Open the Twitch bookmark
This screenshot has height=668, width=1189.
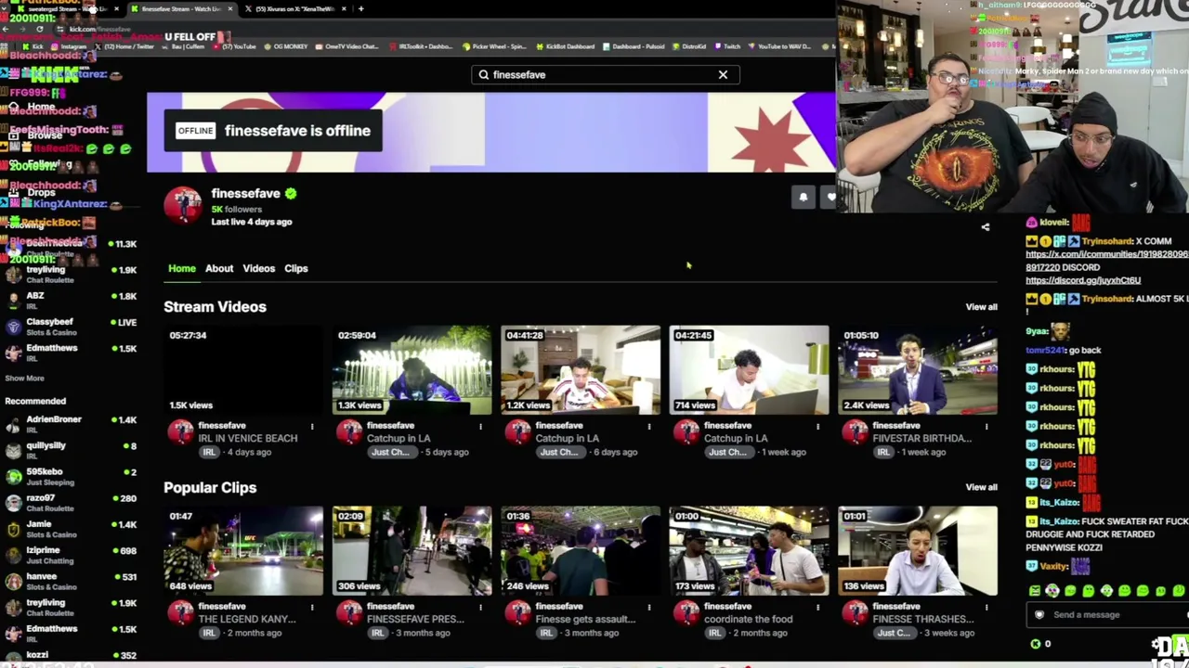pyautogui.click(x=728, y=46)
